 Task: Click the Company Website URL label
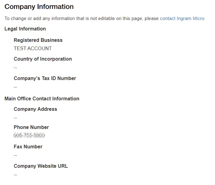(x=41, y=166)
